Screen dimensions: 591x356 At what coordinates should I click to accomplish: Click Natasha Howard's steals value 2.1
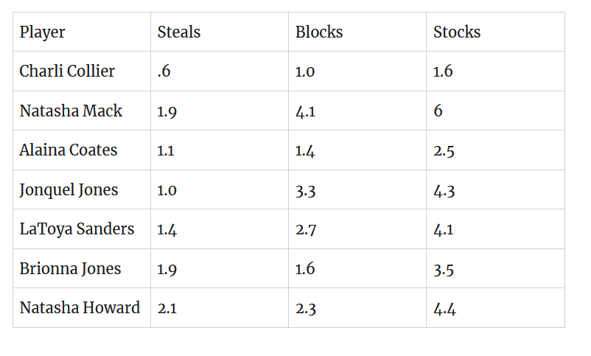pos(166,308)
